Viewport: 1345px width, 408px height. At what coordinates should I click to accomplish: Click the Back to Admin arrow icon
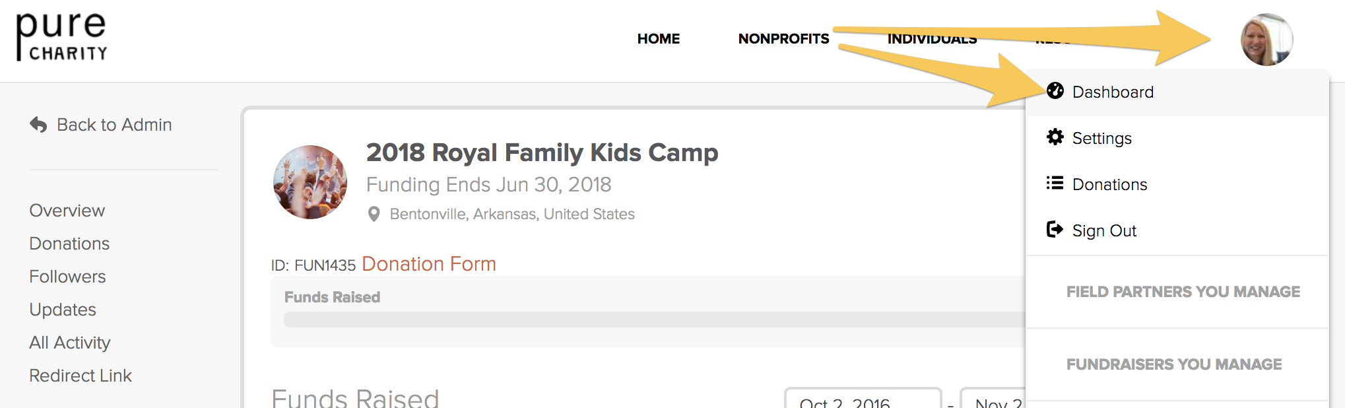tap(38, 124)
